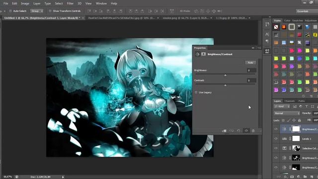The image size is (318, 179).
Task: Open the Window menu
Action: coord(101,3)
